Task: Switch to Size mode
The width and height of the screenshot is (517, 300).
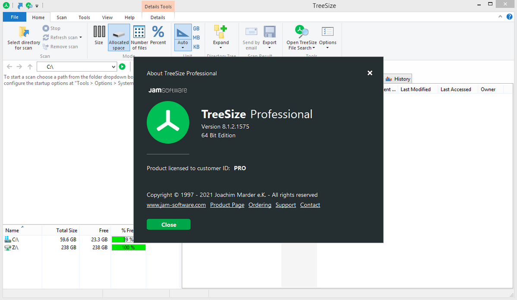Action: tap(99, 35)
